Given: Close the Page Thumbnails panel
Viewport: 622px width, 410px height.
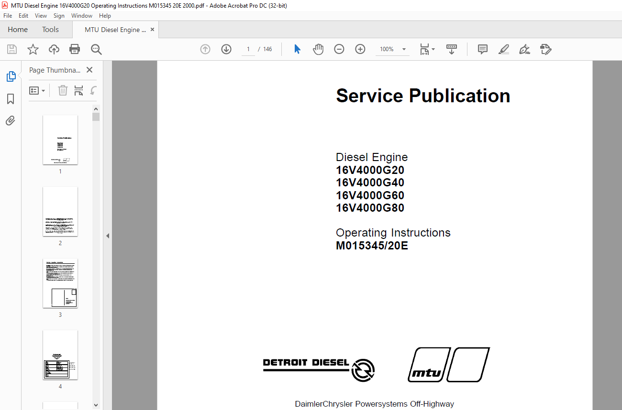Looking at the screenshot, I should tap(89, 70).
